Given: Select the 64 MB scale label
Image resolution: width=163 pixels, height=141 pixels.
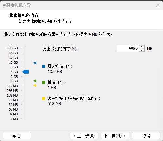Looking at the screenshot, I should (13, 100).
